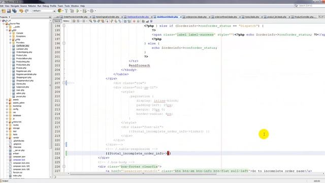Collapse the Source Files tree node
The height and width of the screenshot is (183, 325).
(x=4, y=24)
